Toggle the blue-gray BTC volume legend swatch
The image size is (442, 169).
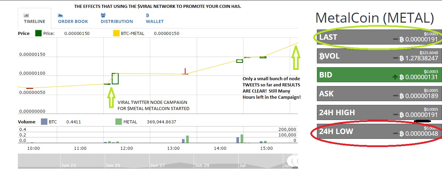44,122
